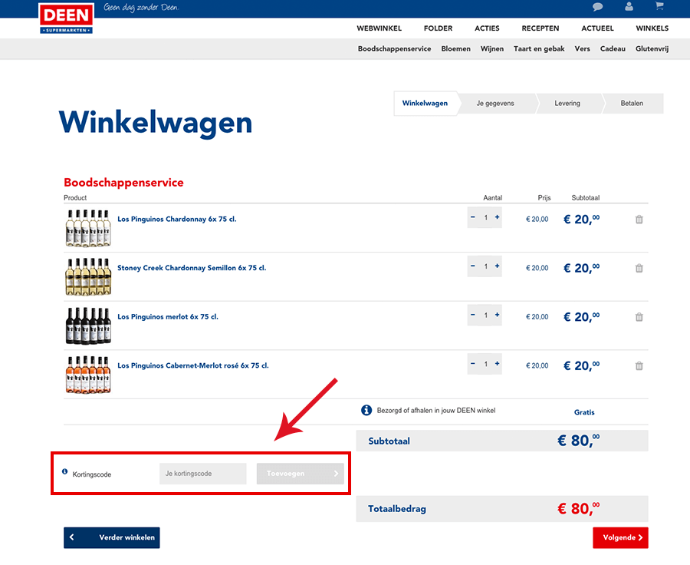Click Verder winkelen button
690x565 pixels.
coord(112,537)
